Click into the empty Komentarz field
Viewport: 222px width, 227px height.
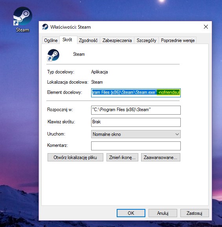click(x=136, y=146)
